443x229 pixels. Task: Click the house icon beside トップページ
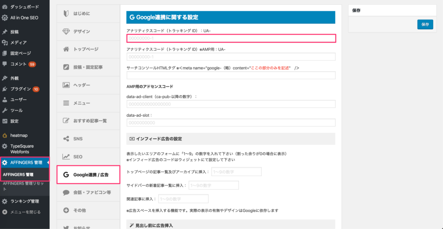point(66,49)
